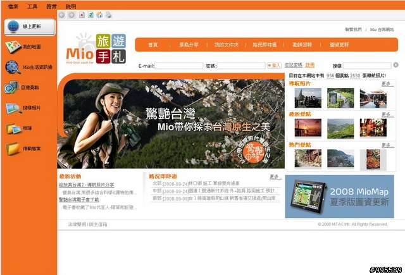Viewport: 405px width, 275px height.
Task: Go to 我的文件夾 navigation tab
Action: click(227, 45)
